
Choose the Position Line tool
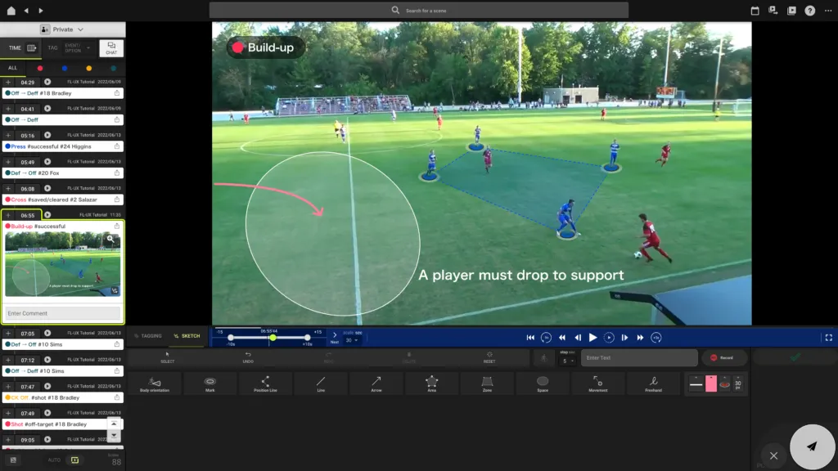(x=266, y=384)
